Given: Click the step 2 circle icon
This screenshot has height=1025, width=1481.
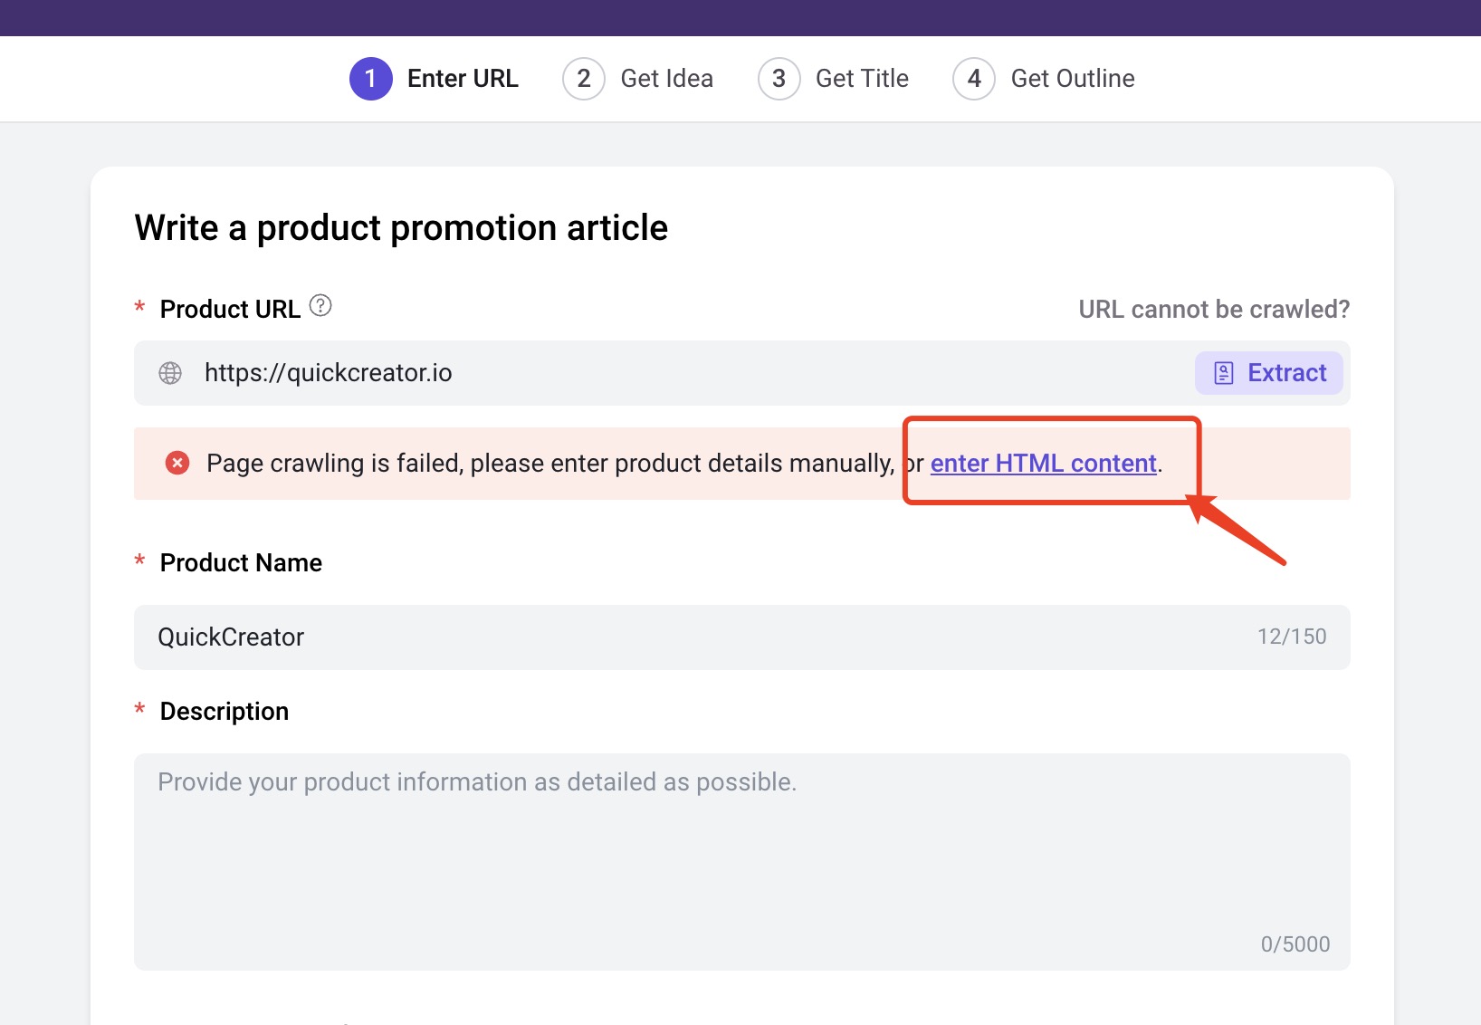Looking at the screenshot, I should 584,79.
